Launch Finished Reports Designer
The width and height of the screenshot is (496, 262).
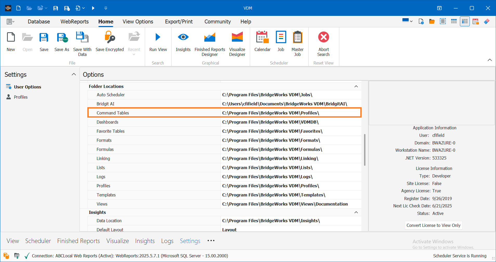[x=210, y=44]
